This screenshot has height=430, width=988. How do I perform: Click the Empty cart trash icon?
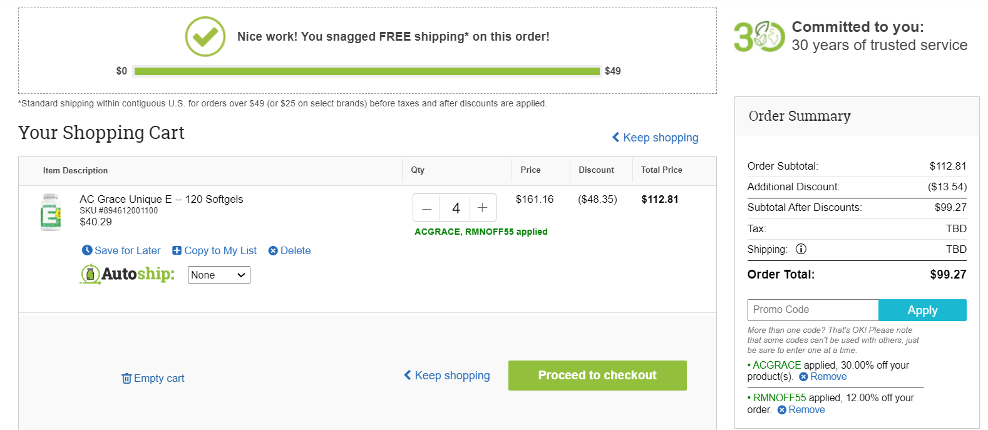point(126,378)
